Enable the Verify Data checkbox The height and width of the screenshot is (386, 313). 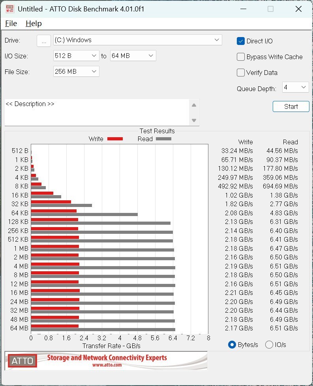click(240, 73)
